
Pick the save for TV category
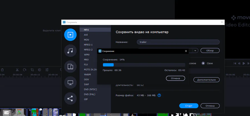click(70, 82)
